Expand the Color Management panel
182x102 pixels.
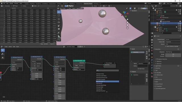(160, 88)
